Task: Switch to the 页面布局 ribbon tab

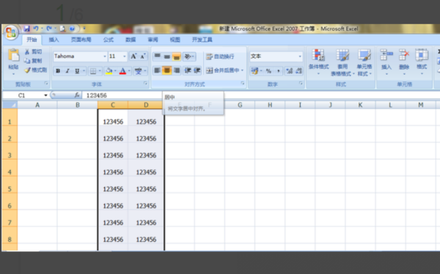Action: (x=81, y=40)
